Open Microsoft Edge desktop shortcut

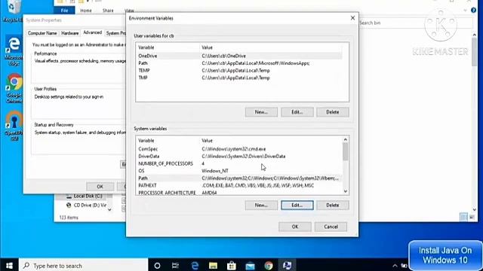tap(14, 50)
